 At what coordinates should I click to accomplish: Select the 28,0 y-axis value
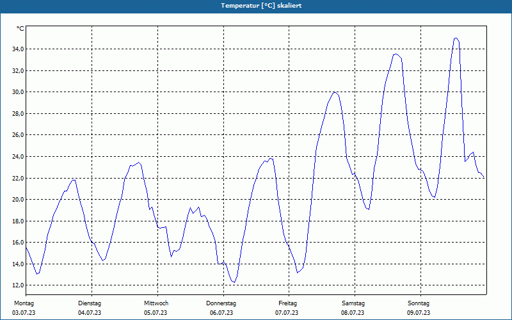point(18,114)
